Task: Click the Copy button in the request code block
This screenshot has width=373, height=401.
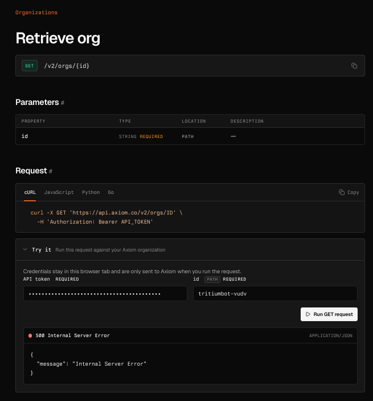Action: (349, 192)
